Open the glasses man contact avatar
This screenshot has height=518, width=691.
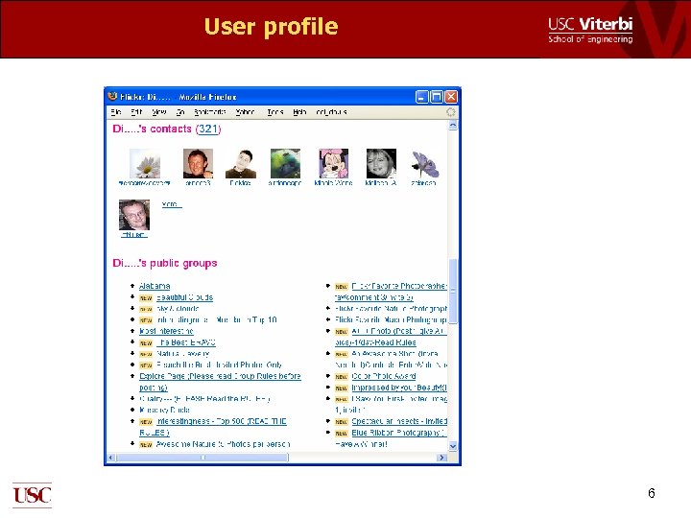[x=134, y=215]
